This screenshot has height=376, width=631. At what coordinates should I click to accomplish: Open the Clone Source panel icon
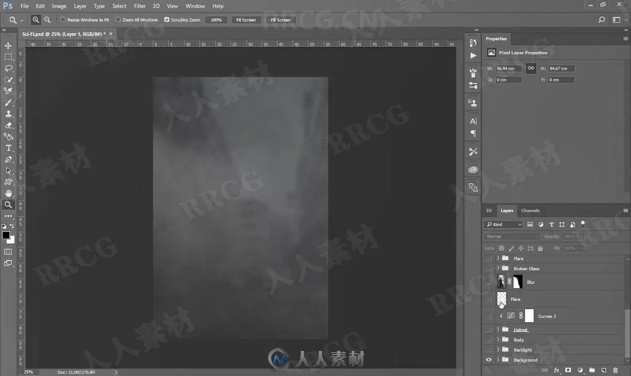click(x=473, y=103)
